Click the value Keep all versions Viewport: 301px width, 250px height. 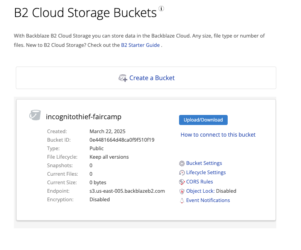109,157
